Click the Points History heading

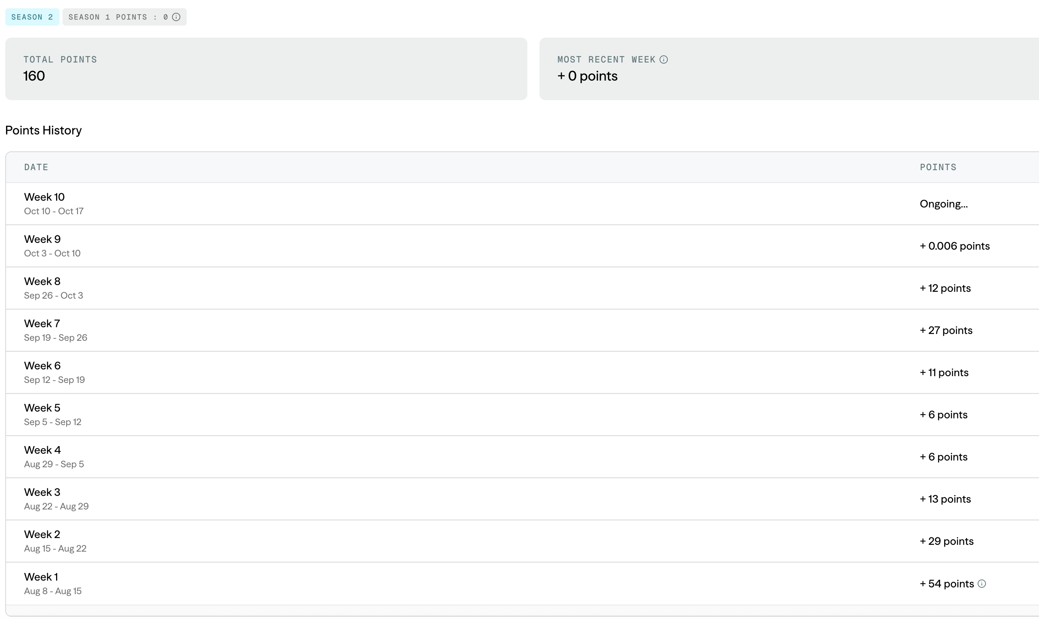pos(43,130)
